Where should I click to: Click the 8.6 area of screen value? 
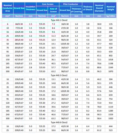[x=53, y=28]
